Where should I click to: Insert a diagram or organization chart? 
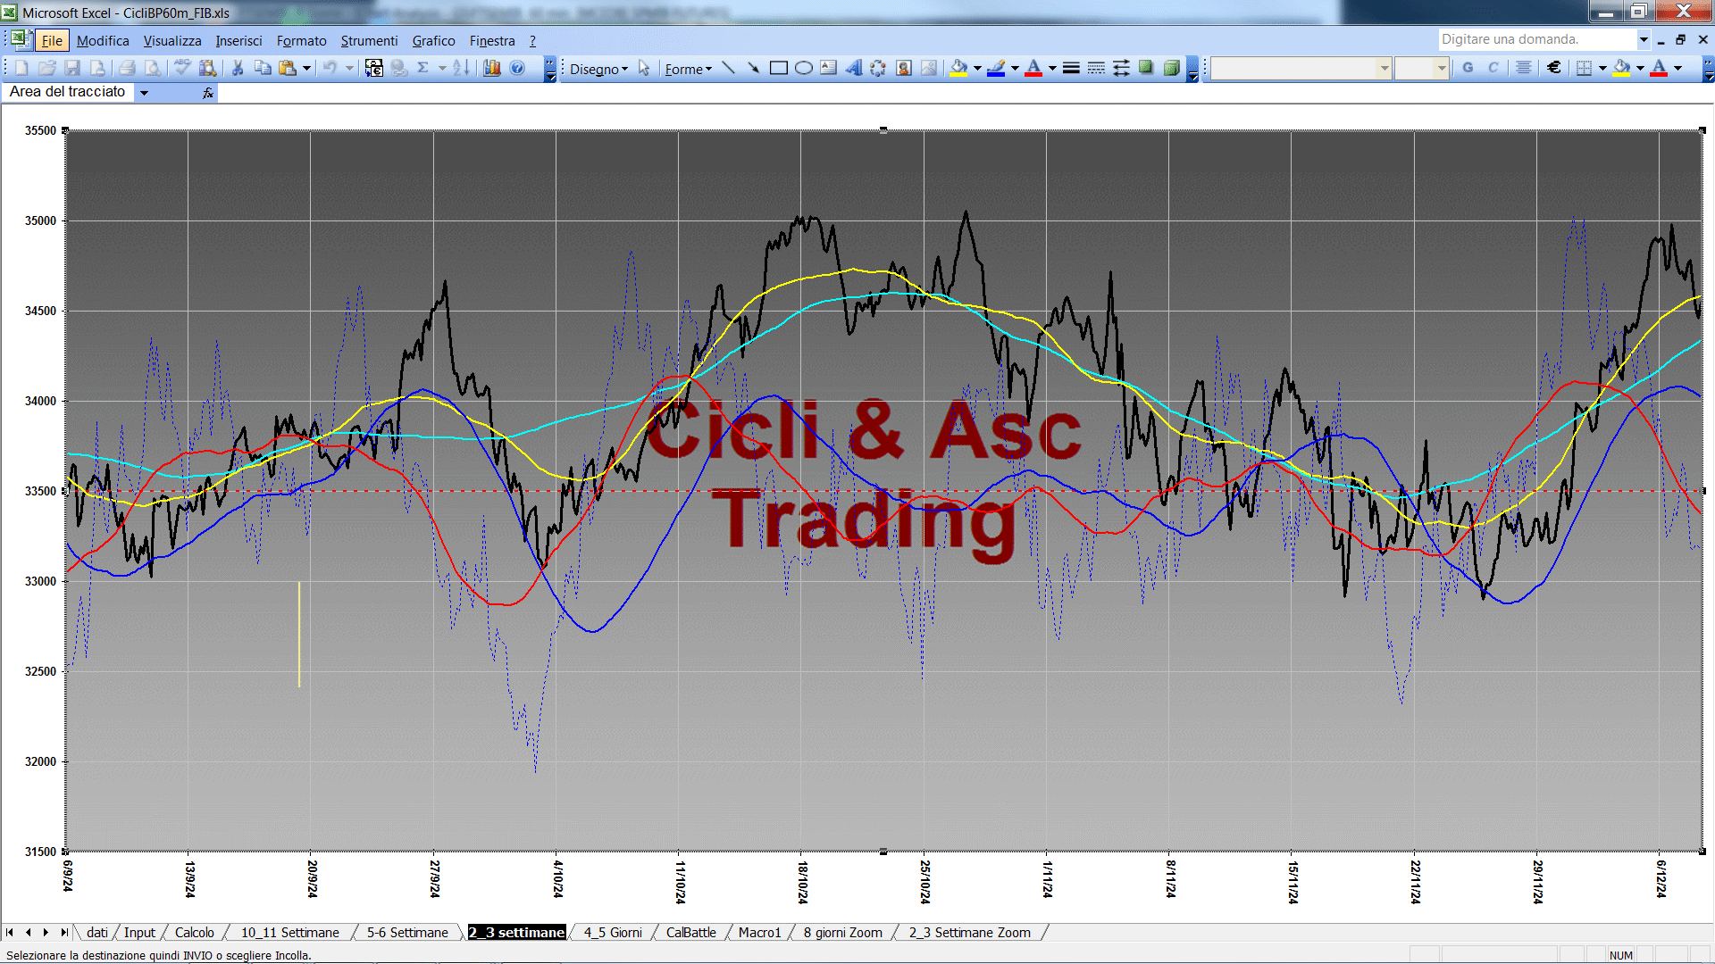(x=879, y=68)
